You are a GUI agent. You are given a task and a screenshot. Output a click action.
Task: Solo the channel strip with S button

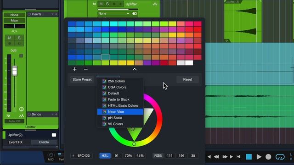(19, 38)
